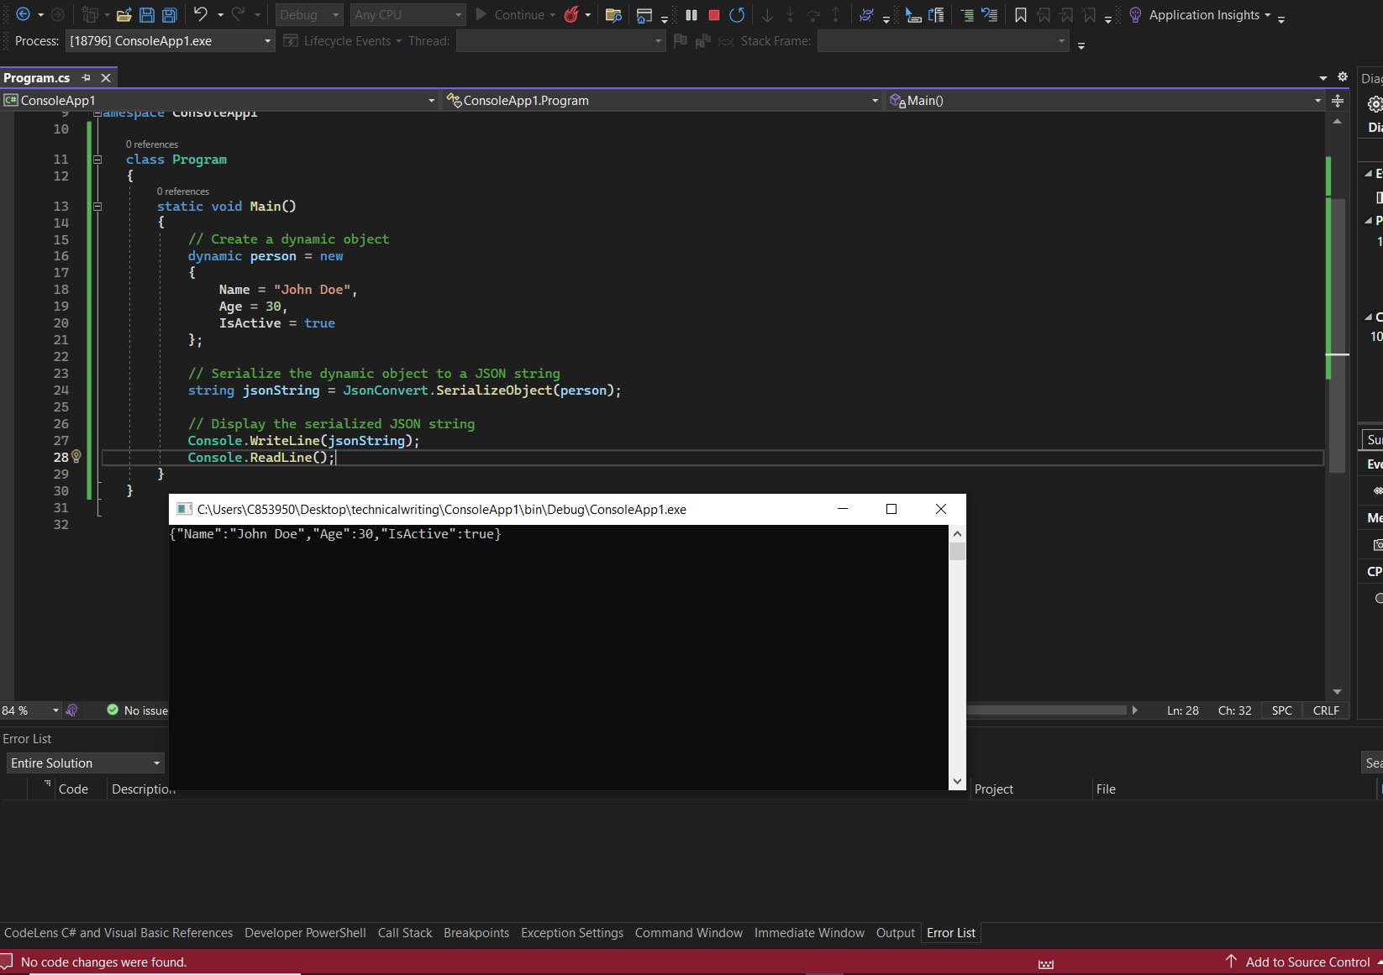Expand the 84 % zoom level dropdown
The width and height of the screenshot is (1383, 975).
click(x=55, y=710)
